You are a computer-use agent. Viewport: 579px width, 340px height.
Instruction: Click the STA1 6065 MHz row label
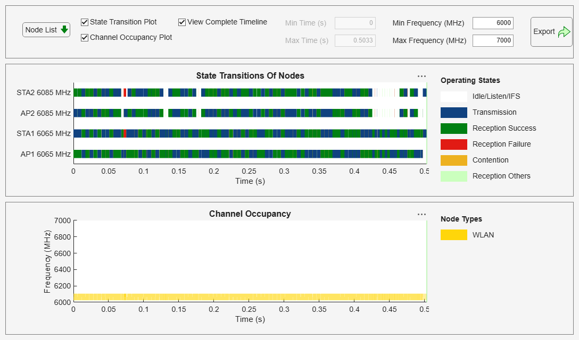point(44,133)
